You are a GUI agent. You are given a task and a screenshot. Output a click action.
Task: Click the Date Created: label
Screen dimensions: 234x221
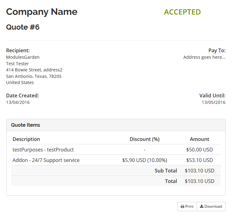(x=23, y=96)
